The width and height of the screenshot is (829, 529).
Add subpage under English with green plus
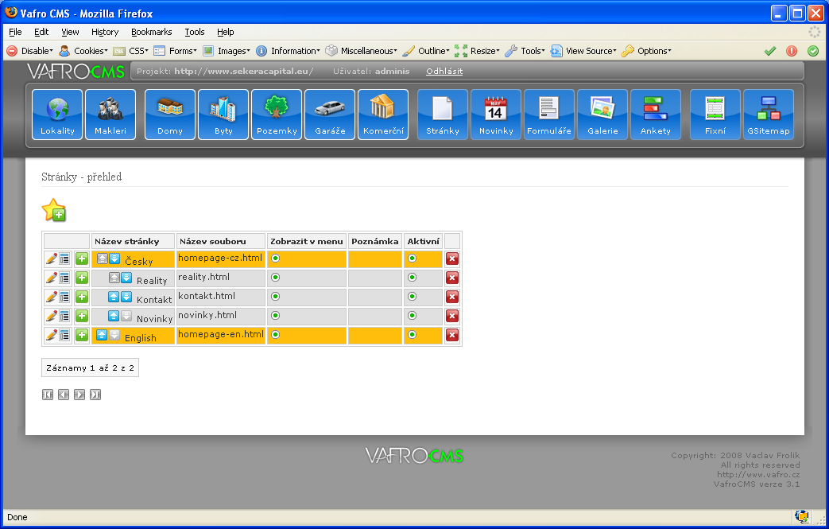81,335
